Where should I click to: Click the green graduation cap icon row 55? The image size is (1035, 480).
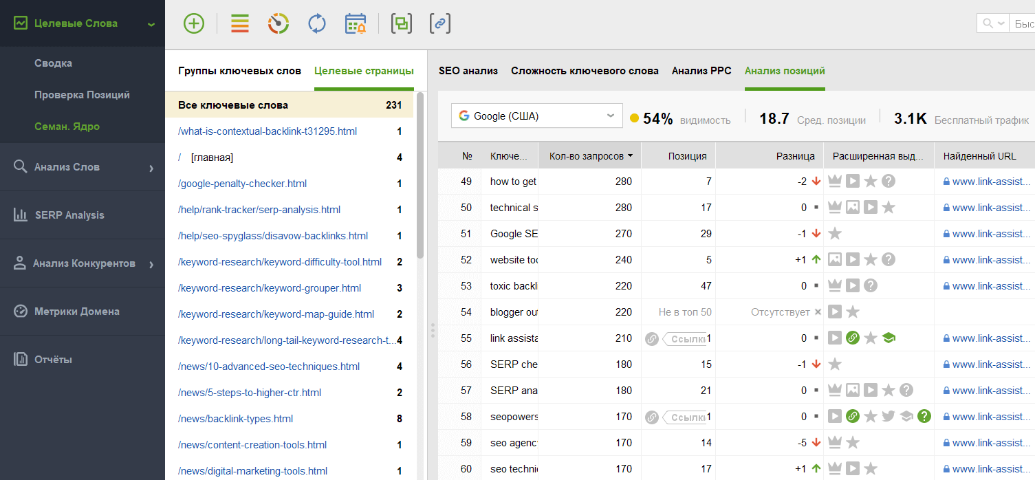[x=889, y=338]
